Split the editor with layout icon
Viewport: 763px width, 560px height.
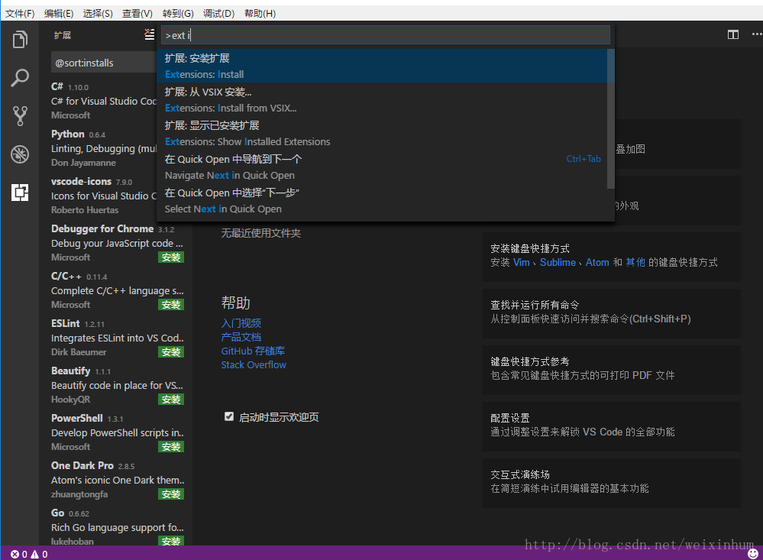pyautogui.click(x=732, y=34)
